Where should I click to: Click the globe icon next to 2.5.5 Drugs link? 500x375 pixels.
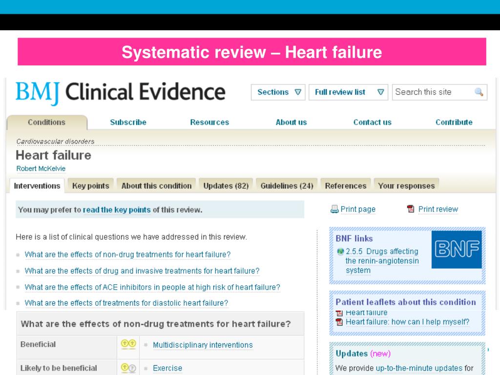point(340,251)
